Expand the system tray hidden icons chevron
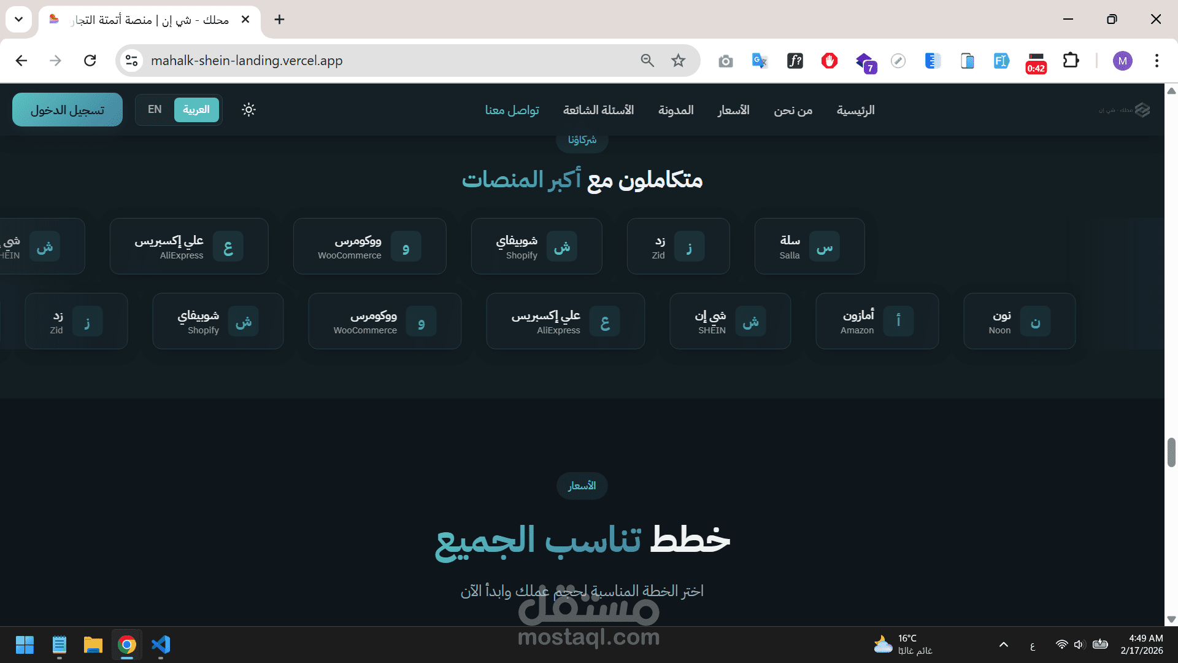This screenshot has height=663, width=1178. click(x=1004, y=645)
